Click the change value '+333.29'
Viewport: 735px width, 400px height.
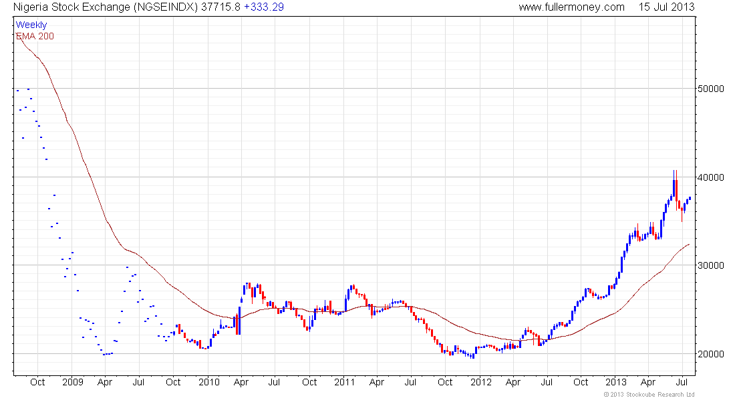(x=264, y=7)
